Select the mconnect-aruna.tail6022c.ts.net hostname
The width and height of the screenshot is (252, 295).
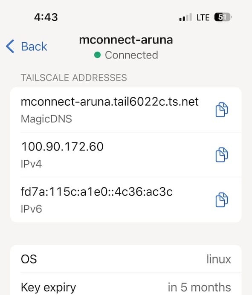[x=110, y=102]
